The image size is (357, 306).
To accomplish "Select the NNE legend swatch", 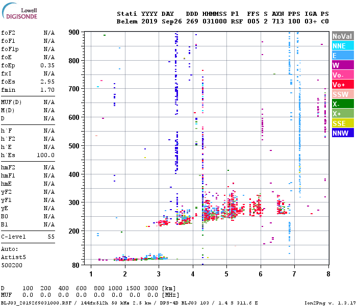I will (343, 46).
